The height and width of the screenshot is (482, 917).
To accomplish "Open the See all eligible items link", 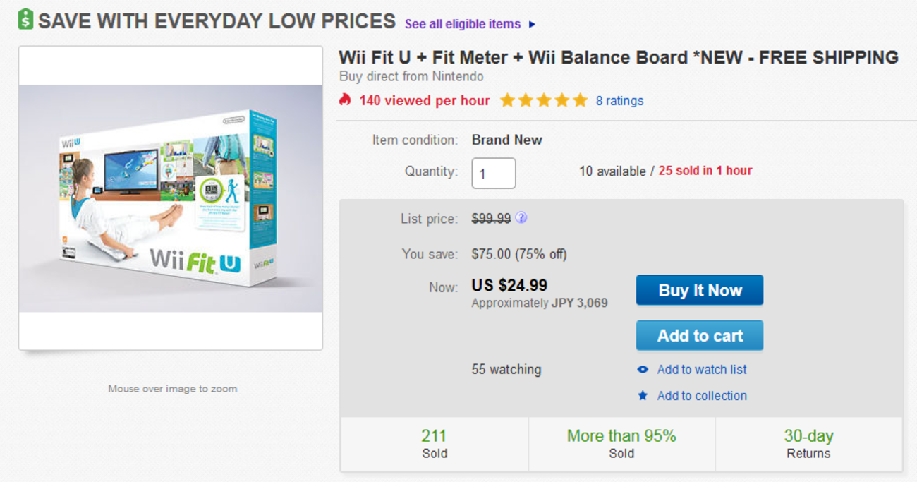I will [463, 24].
